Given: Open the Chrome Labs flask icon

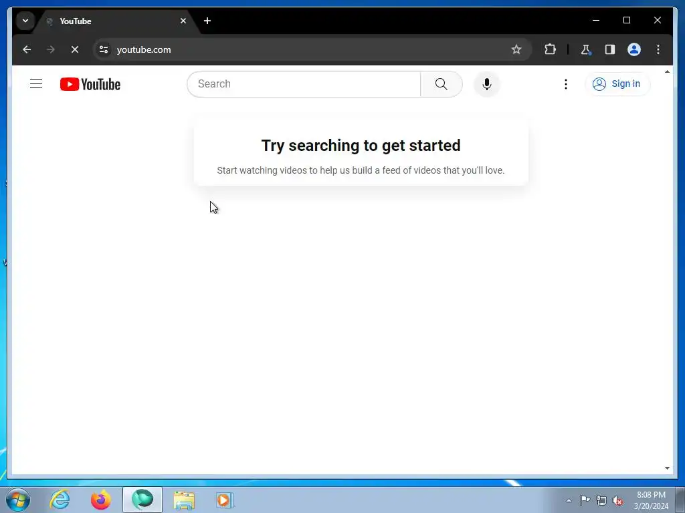Looking at the screenshot, I should coord(585,49).
